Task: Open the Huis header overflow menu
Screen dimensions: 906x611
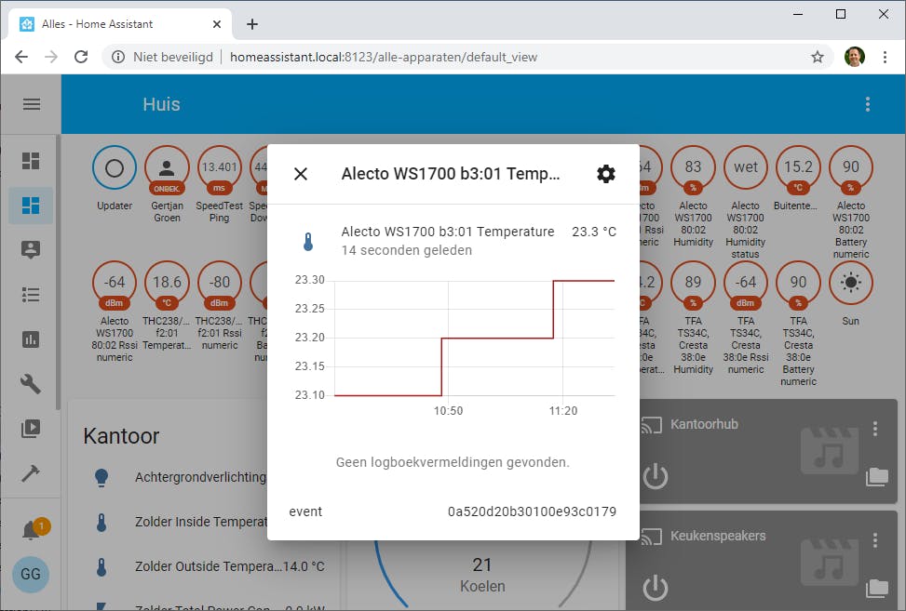Action: pos(867,104)
